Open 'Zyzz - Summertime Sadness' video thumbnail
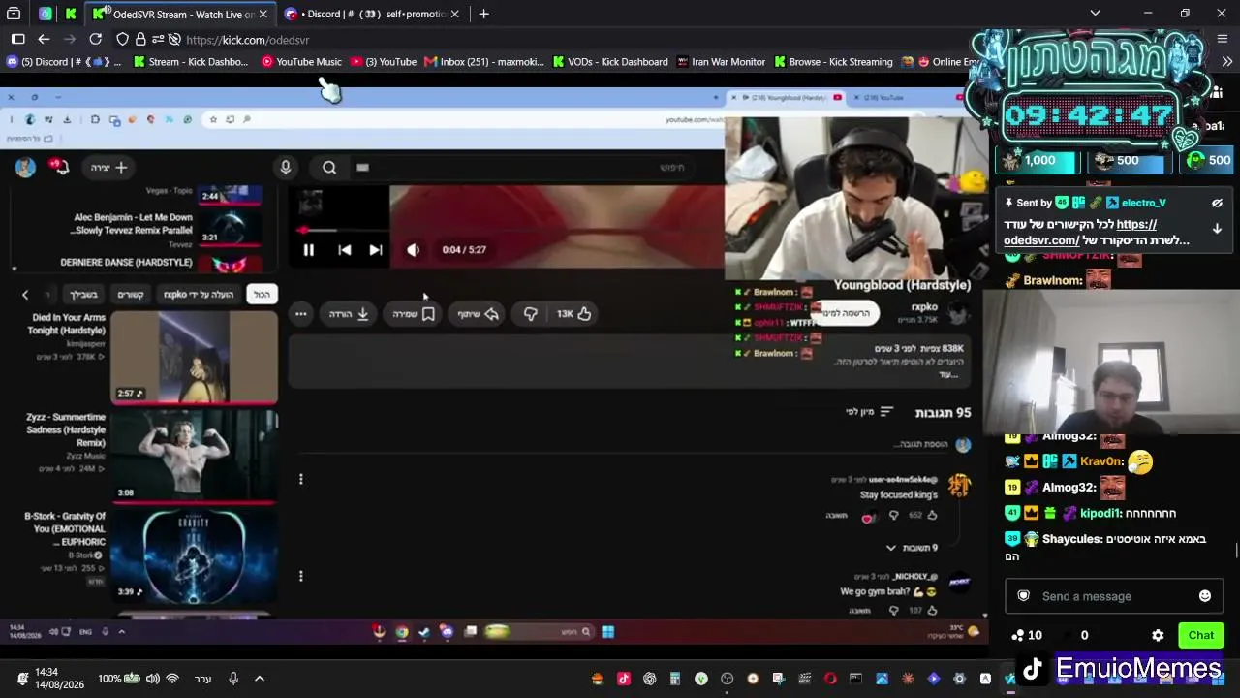 194,455
